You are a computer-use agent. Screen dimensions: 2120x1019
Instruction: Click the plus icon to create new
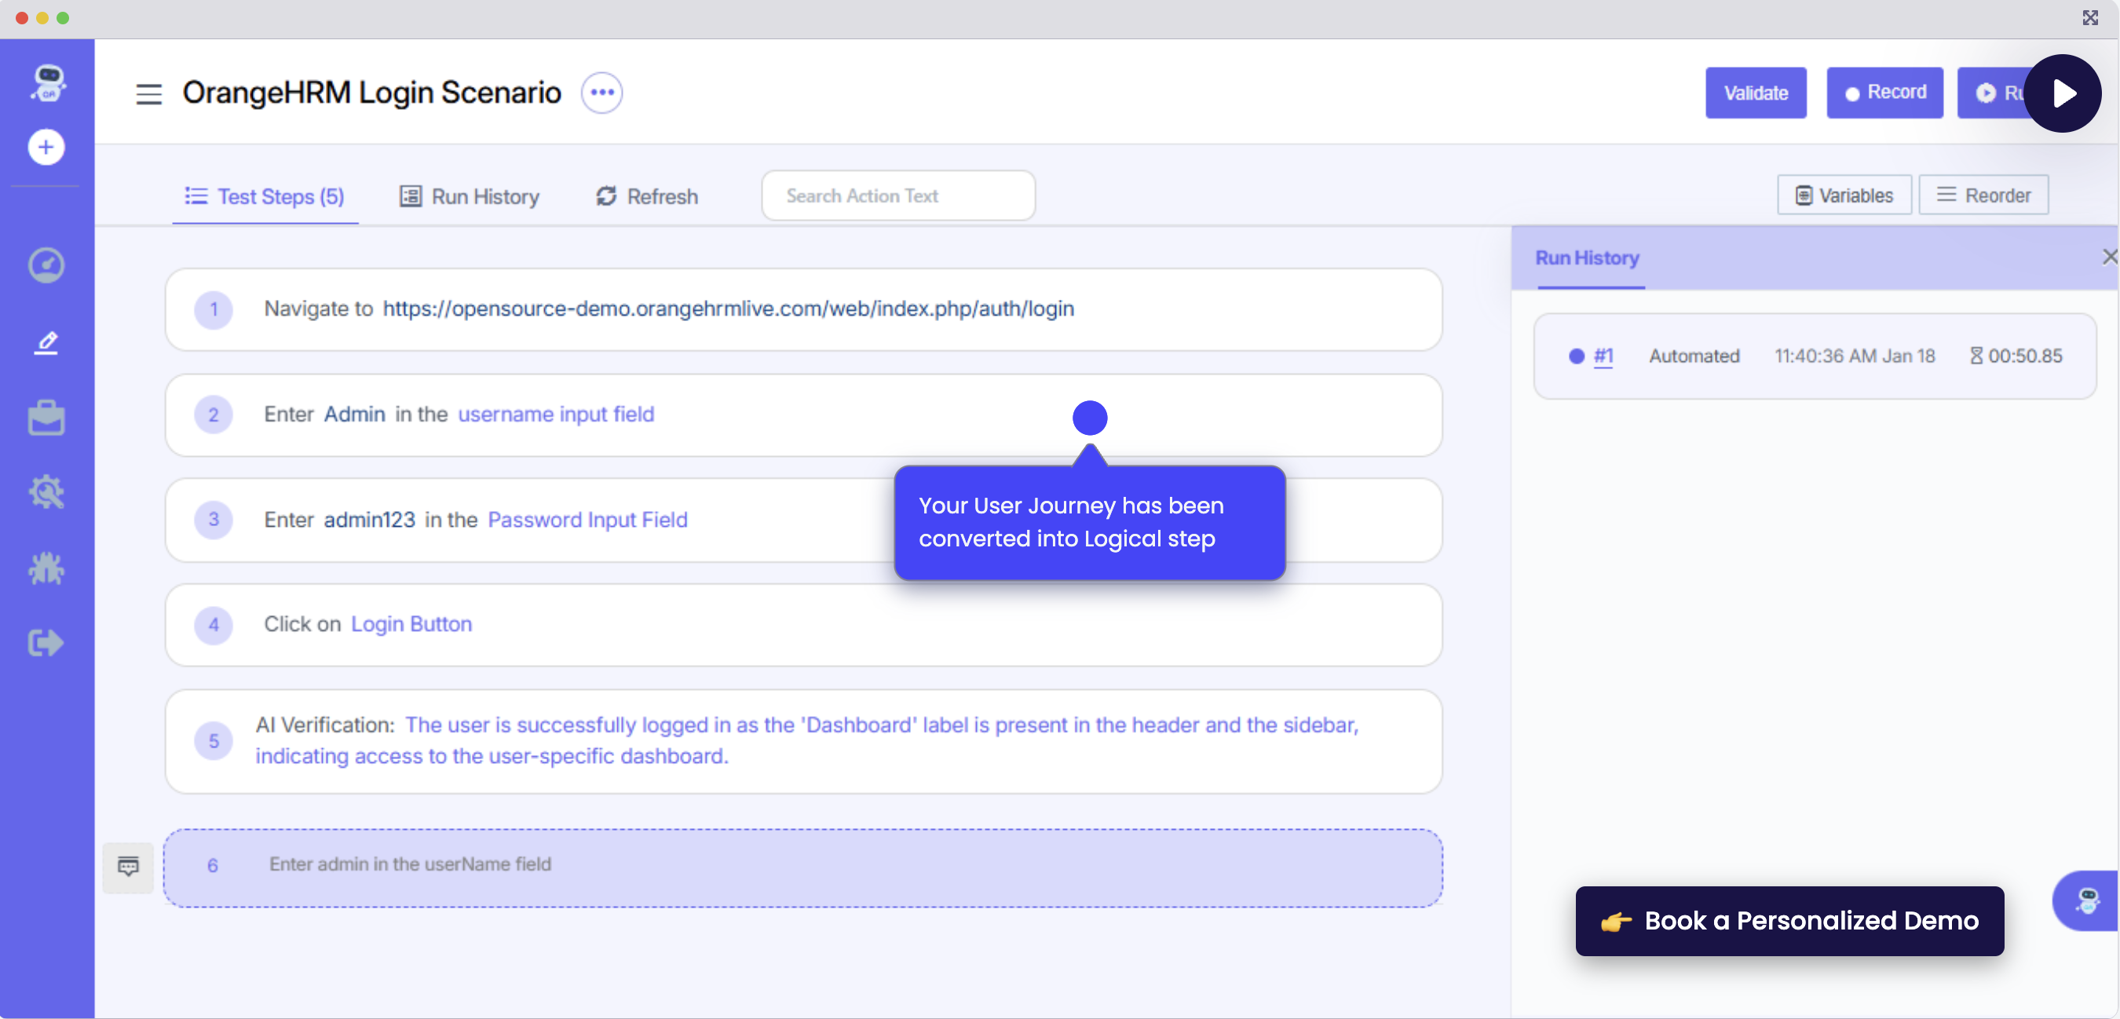(x=46, y=148)
